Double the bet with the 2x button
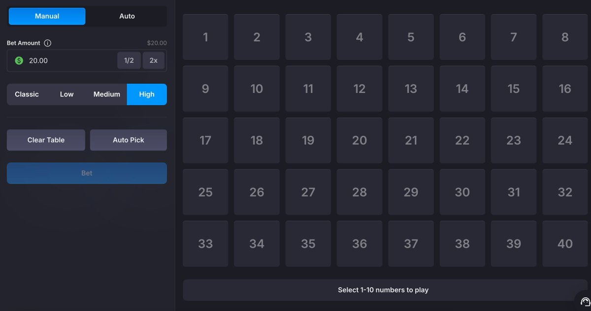Image resolution: width=591 pixels, height=311 pixels. [154, 60]
